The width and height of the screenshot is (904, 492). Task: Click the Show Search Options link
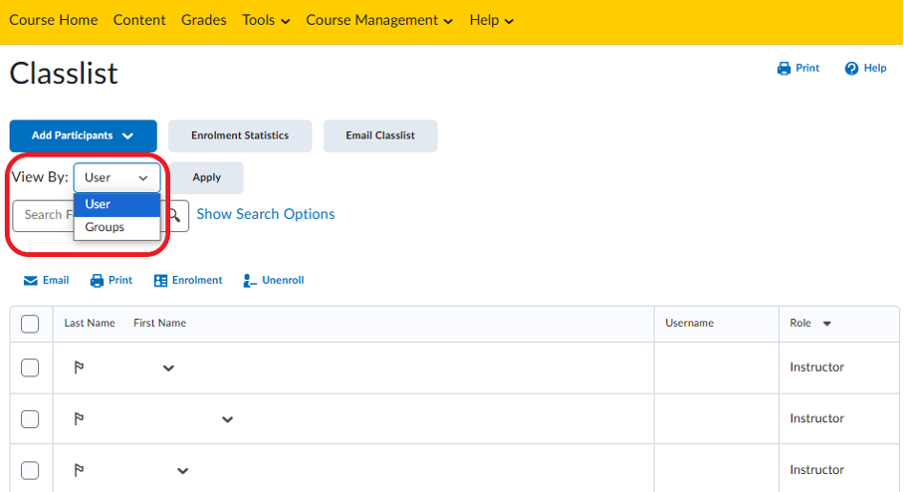[266, 214]
